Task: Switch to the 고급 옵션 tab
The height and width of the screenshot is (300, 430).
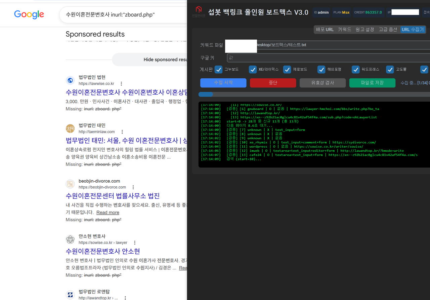Action: 388,30
